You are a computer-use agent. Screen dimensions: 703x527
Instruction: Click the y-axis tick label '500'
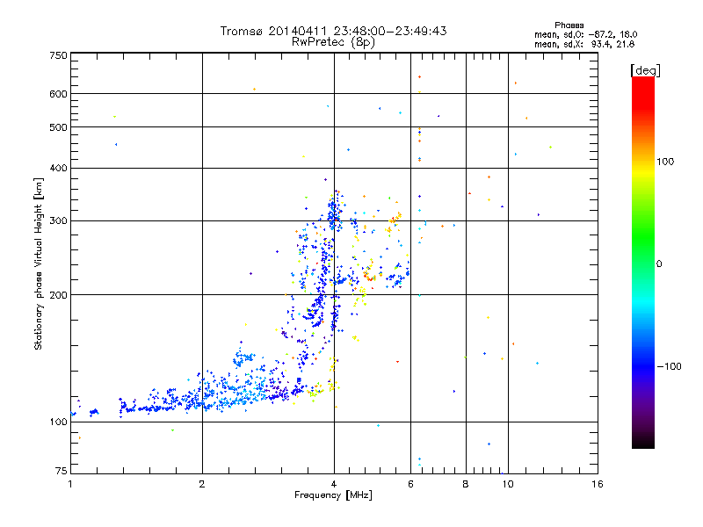(59, 127)
